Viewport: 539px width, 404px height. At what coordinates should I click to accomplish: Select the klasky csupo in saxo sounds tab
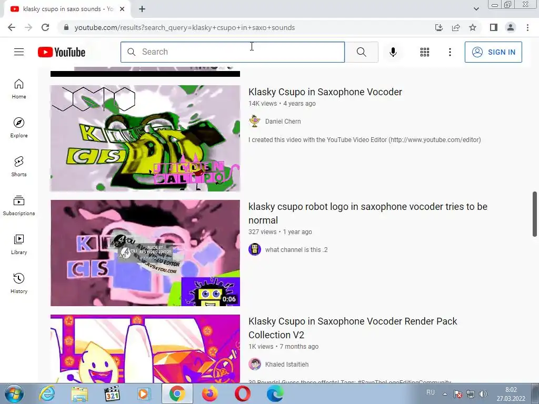(x=67, y=9)
